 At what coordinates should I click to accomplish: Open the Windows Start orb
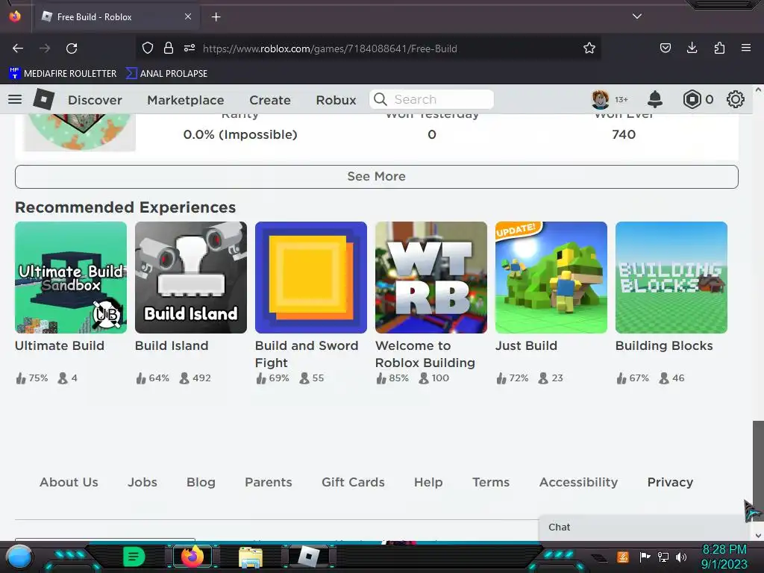(19, 557)
